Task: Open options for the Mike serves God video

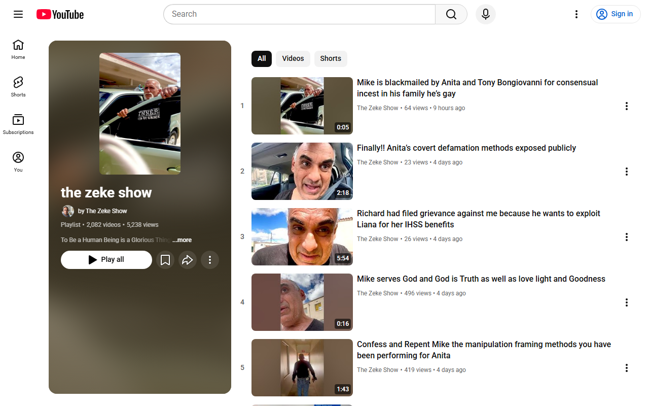Action: (627, 302)
